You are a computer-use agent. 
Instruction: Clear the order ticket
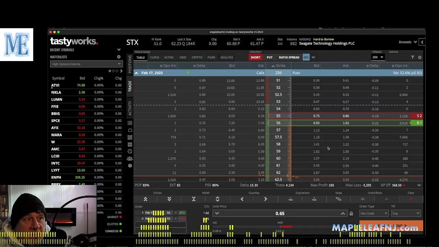point(411,199)
